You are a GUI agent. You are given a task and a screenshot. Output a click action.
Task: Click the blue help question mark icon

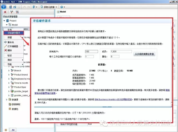coord(61,7)
